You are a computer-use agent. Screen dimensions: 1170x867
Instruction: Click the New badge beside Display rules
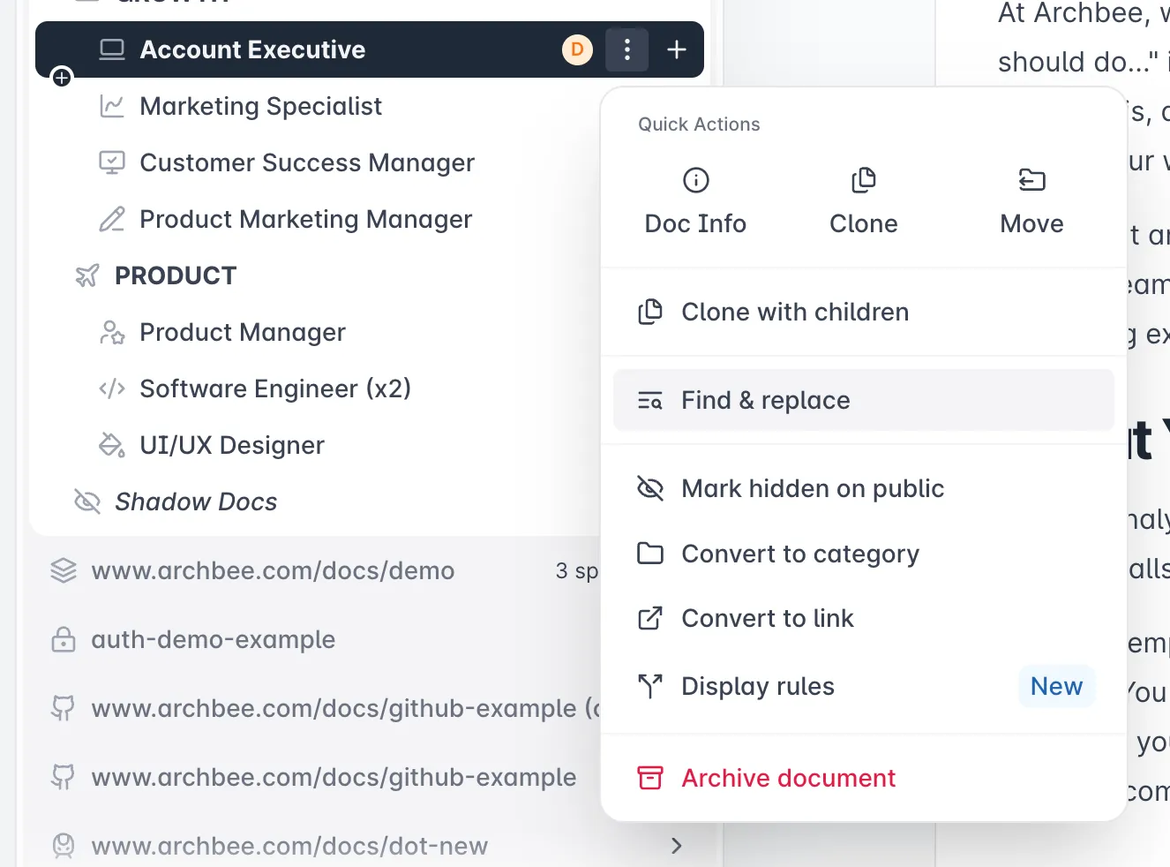tap(1056, 686)
